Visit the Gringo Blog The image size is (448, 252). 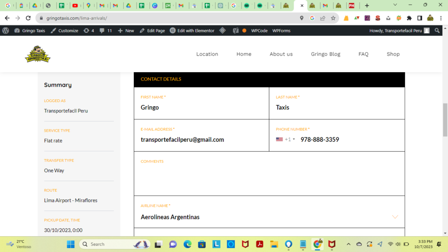[x=325, y=54]
